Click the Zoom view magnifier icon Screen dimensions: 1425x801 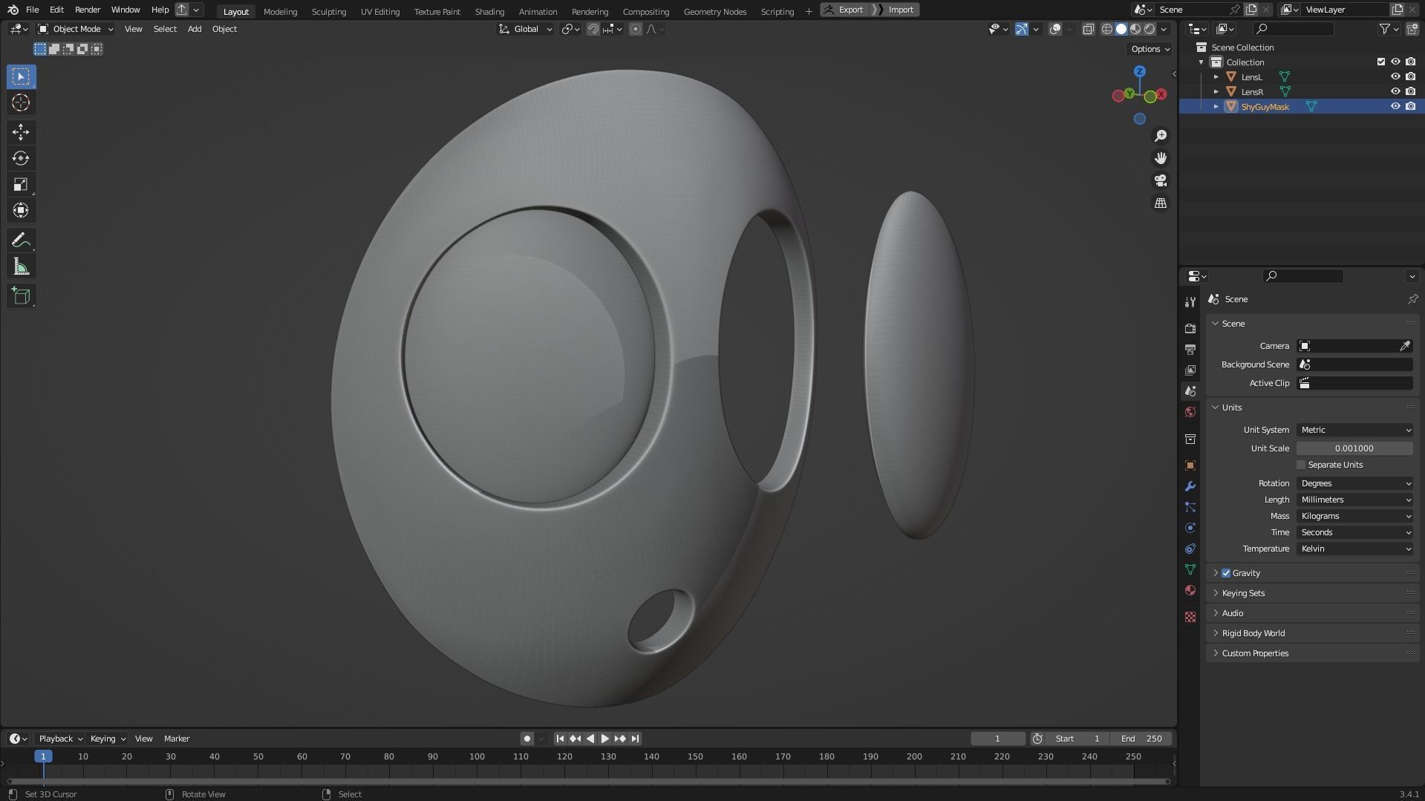1160,136
